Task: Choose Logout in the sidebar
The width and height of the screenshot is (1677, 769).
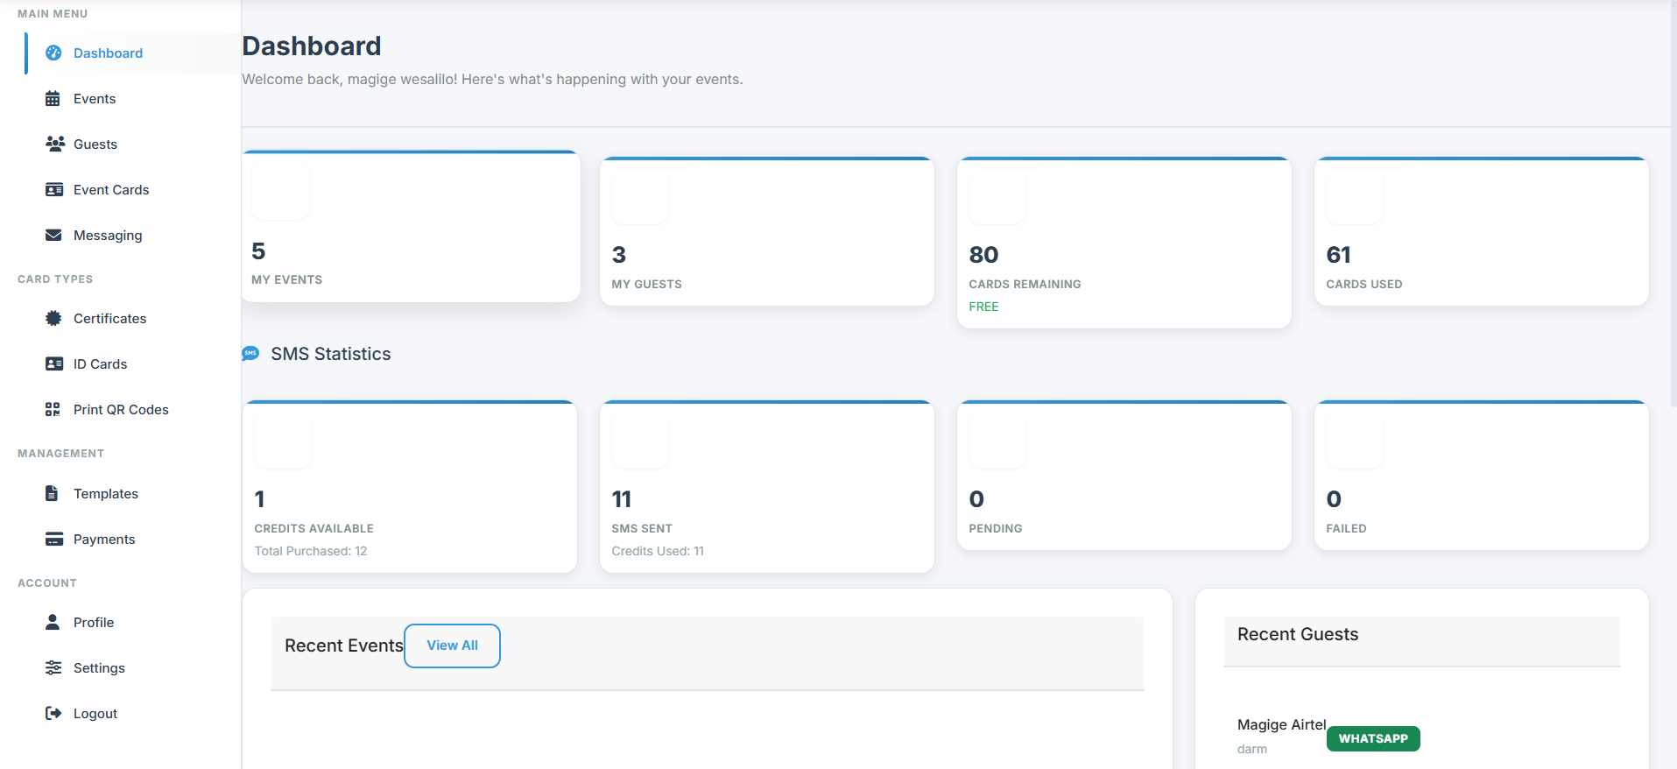Action: 132,714
